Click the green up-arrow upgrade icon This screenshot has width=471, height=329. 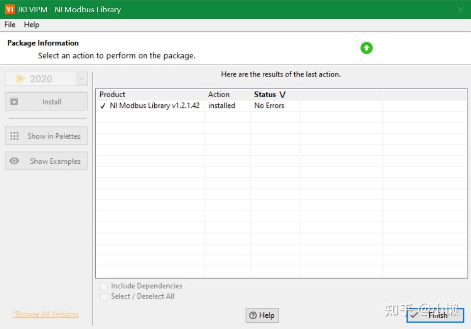366,48
